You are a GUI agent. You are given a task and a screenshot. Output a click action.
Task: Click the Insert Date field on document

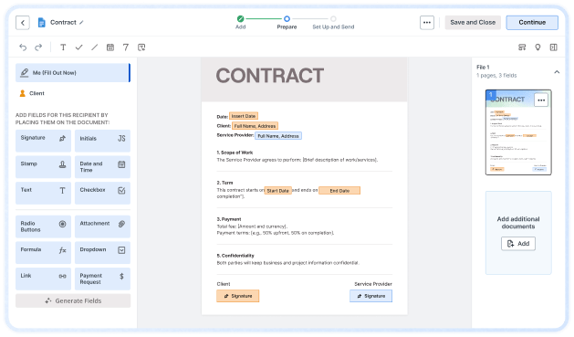tap(244, 116)
